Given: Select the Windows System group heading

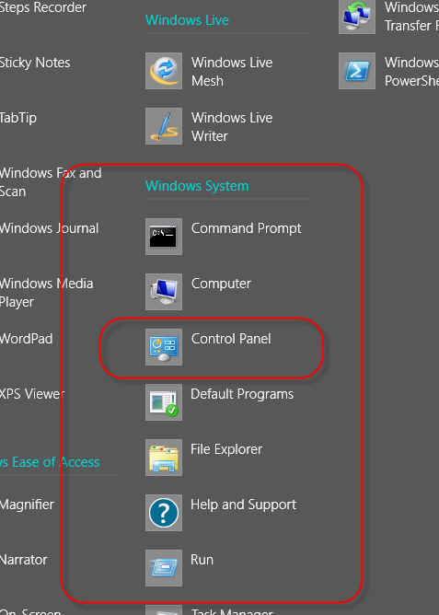Looking at the screenshot, I should click(x=197, y=186).
